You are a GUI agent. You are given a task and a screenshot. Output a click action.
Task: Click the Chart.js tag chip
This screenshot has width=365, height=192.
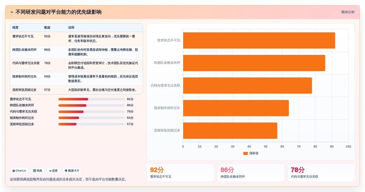pyautogui.click(x=19, y=171)
